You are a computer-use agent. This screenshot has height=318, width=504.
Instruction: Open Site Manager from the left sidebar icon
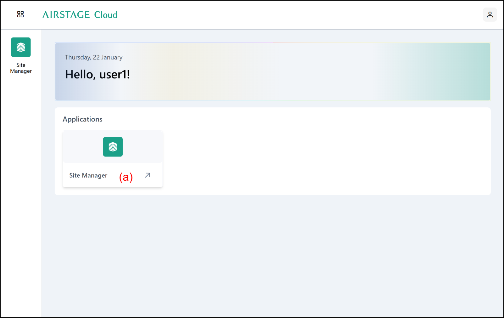point(21,47)
